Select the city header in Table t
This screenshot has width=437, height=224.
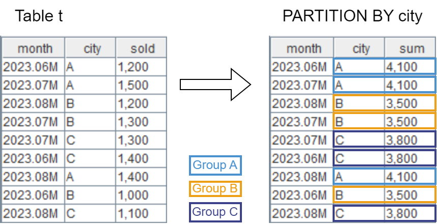pos(92,48)
